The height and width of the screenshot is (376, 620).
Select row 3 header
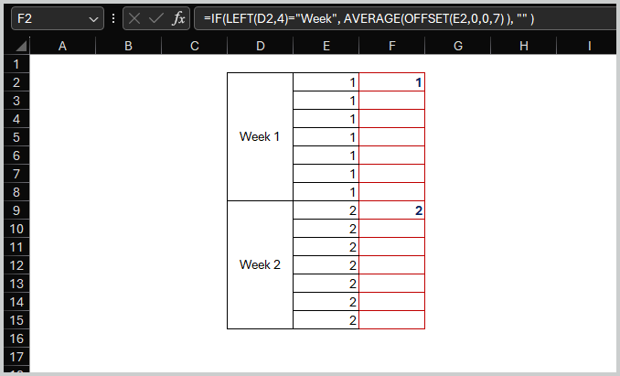16,101
